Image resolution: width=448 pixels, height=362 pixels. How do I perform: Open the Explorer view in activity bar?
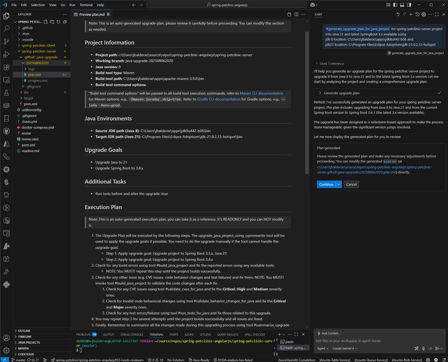6,16
